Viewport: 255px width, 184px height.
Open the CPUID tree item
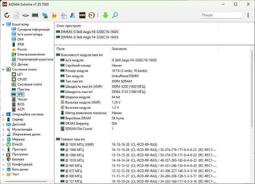coord(19,79)
